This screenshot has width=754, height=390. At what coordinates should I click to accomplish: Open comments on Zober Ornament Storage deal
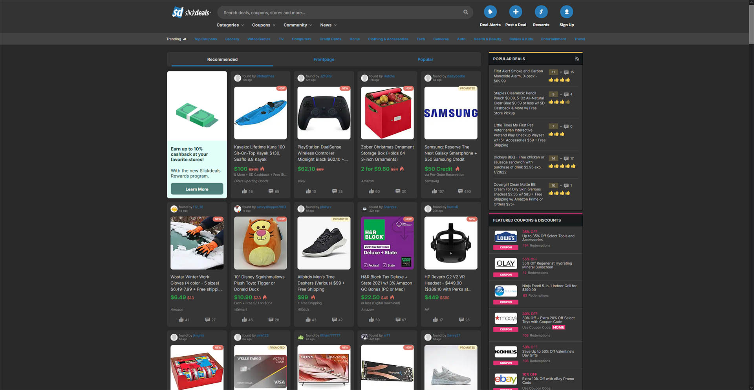398,191
